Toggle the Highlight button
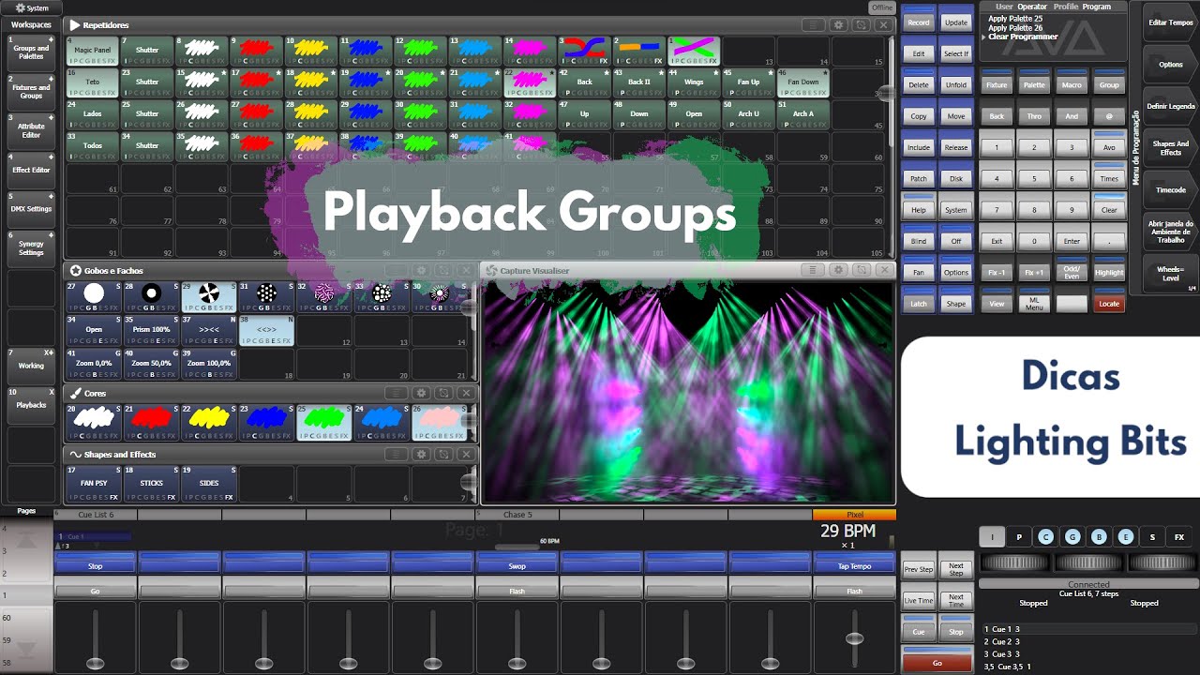 pyautogui.click(x=1109, y=270)
